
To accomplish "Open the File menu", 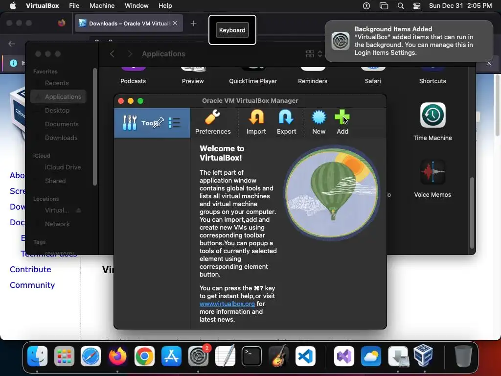I will (x=74, y=6).
